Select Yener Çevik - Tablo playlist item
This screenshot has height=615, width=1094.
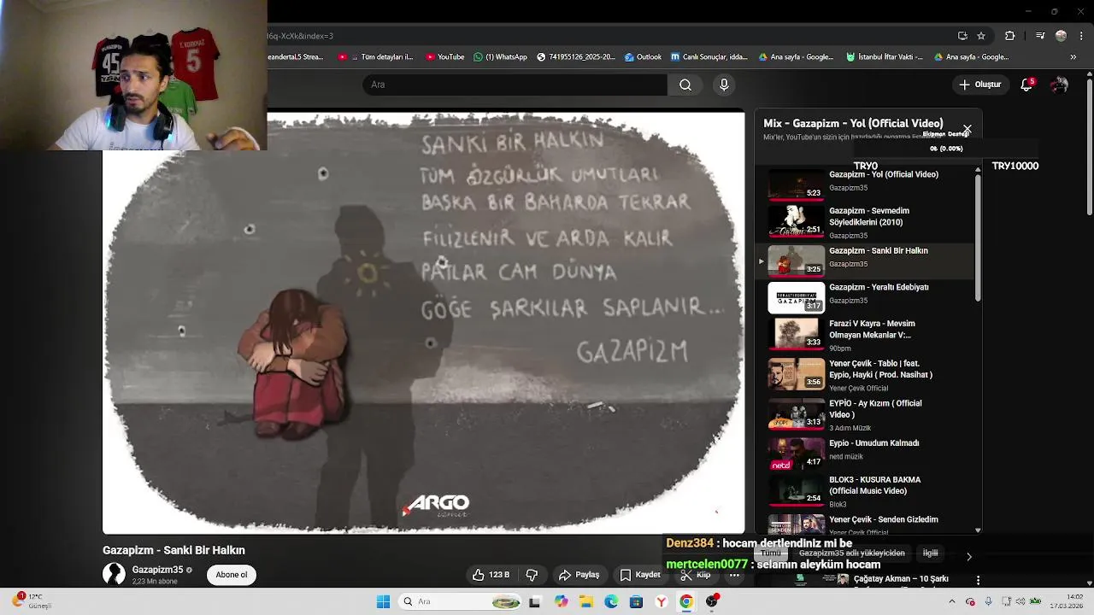(x=866, y=375)
